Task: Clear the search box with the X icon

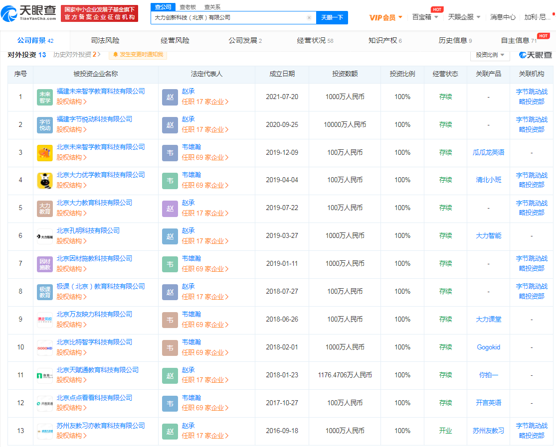Action: (309, 17)
